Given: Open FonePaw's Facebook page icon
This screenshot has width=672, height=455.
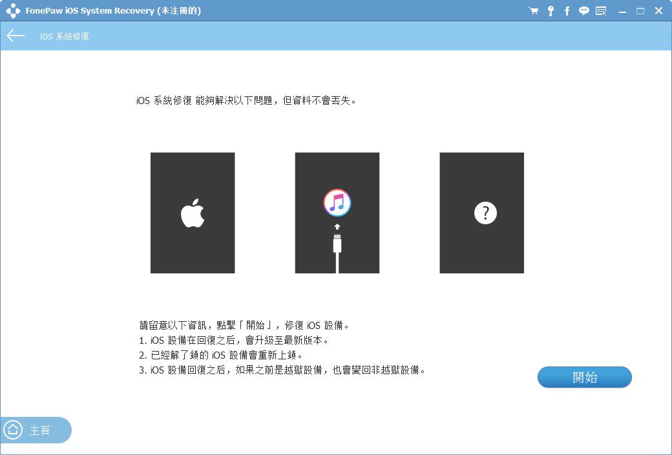Looking at the screenshot, I should pyautogui.click(x=567, y=10).
